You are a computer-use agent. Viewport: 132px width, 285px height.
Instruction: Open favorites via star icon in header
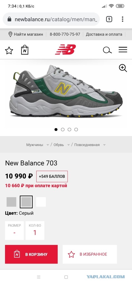pyautogui.click(x=9, y=50)
